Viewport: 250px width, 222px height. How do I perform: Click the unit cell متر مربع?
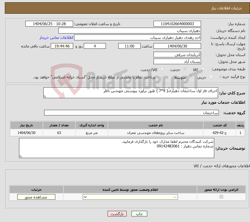(92, 133)
